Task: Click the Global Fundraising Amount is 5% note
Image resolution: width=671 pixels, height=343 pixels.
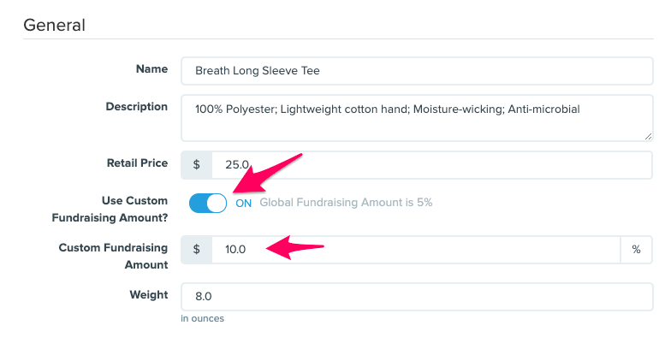Action: 346,203
